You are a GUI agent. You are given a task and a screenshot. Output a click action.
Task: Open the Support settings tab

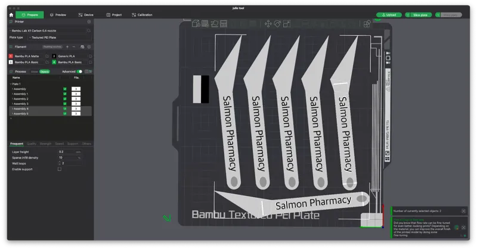(x=73, y=144)
